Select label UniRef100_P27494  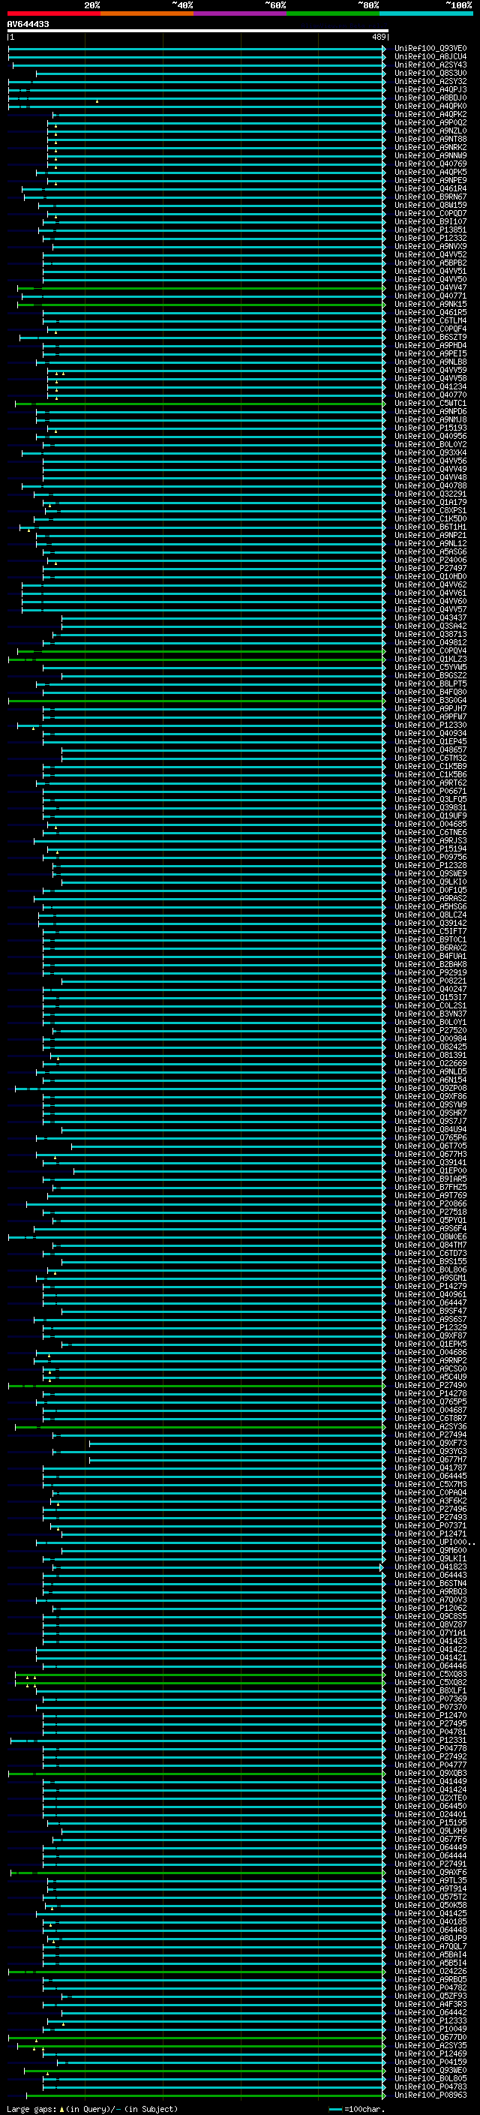430,1435
